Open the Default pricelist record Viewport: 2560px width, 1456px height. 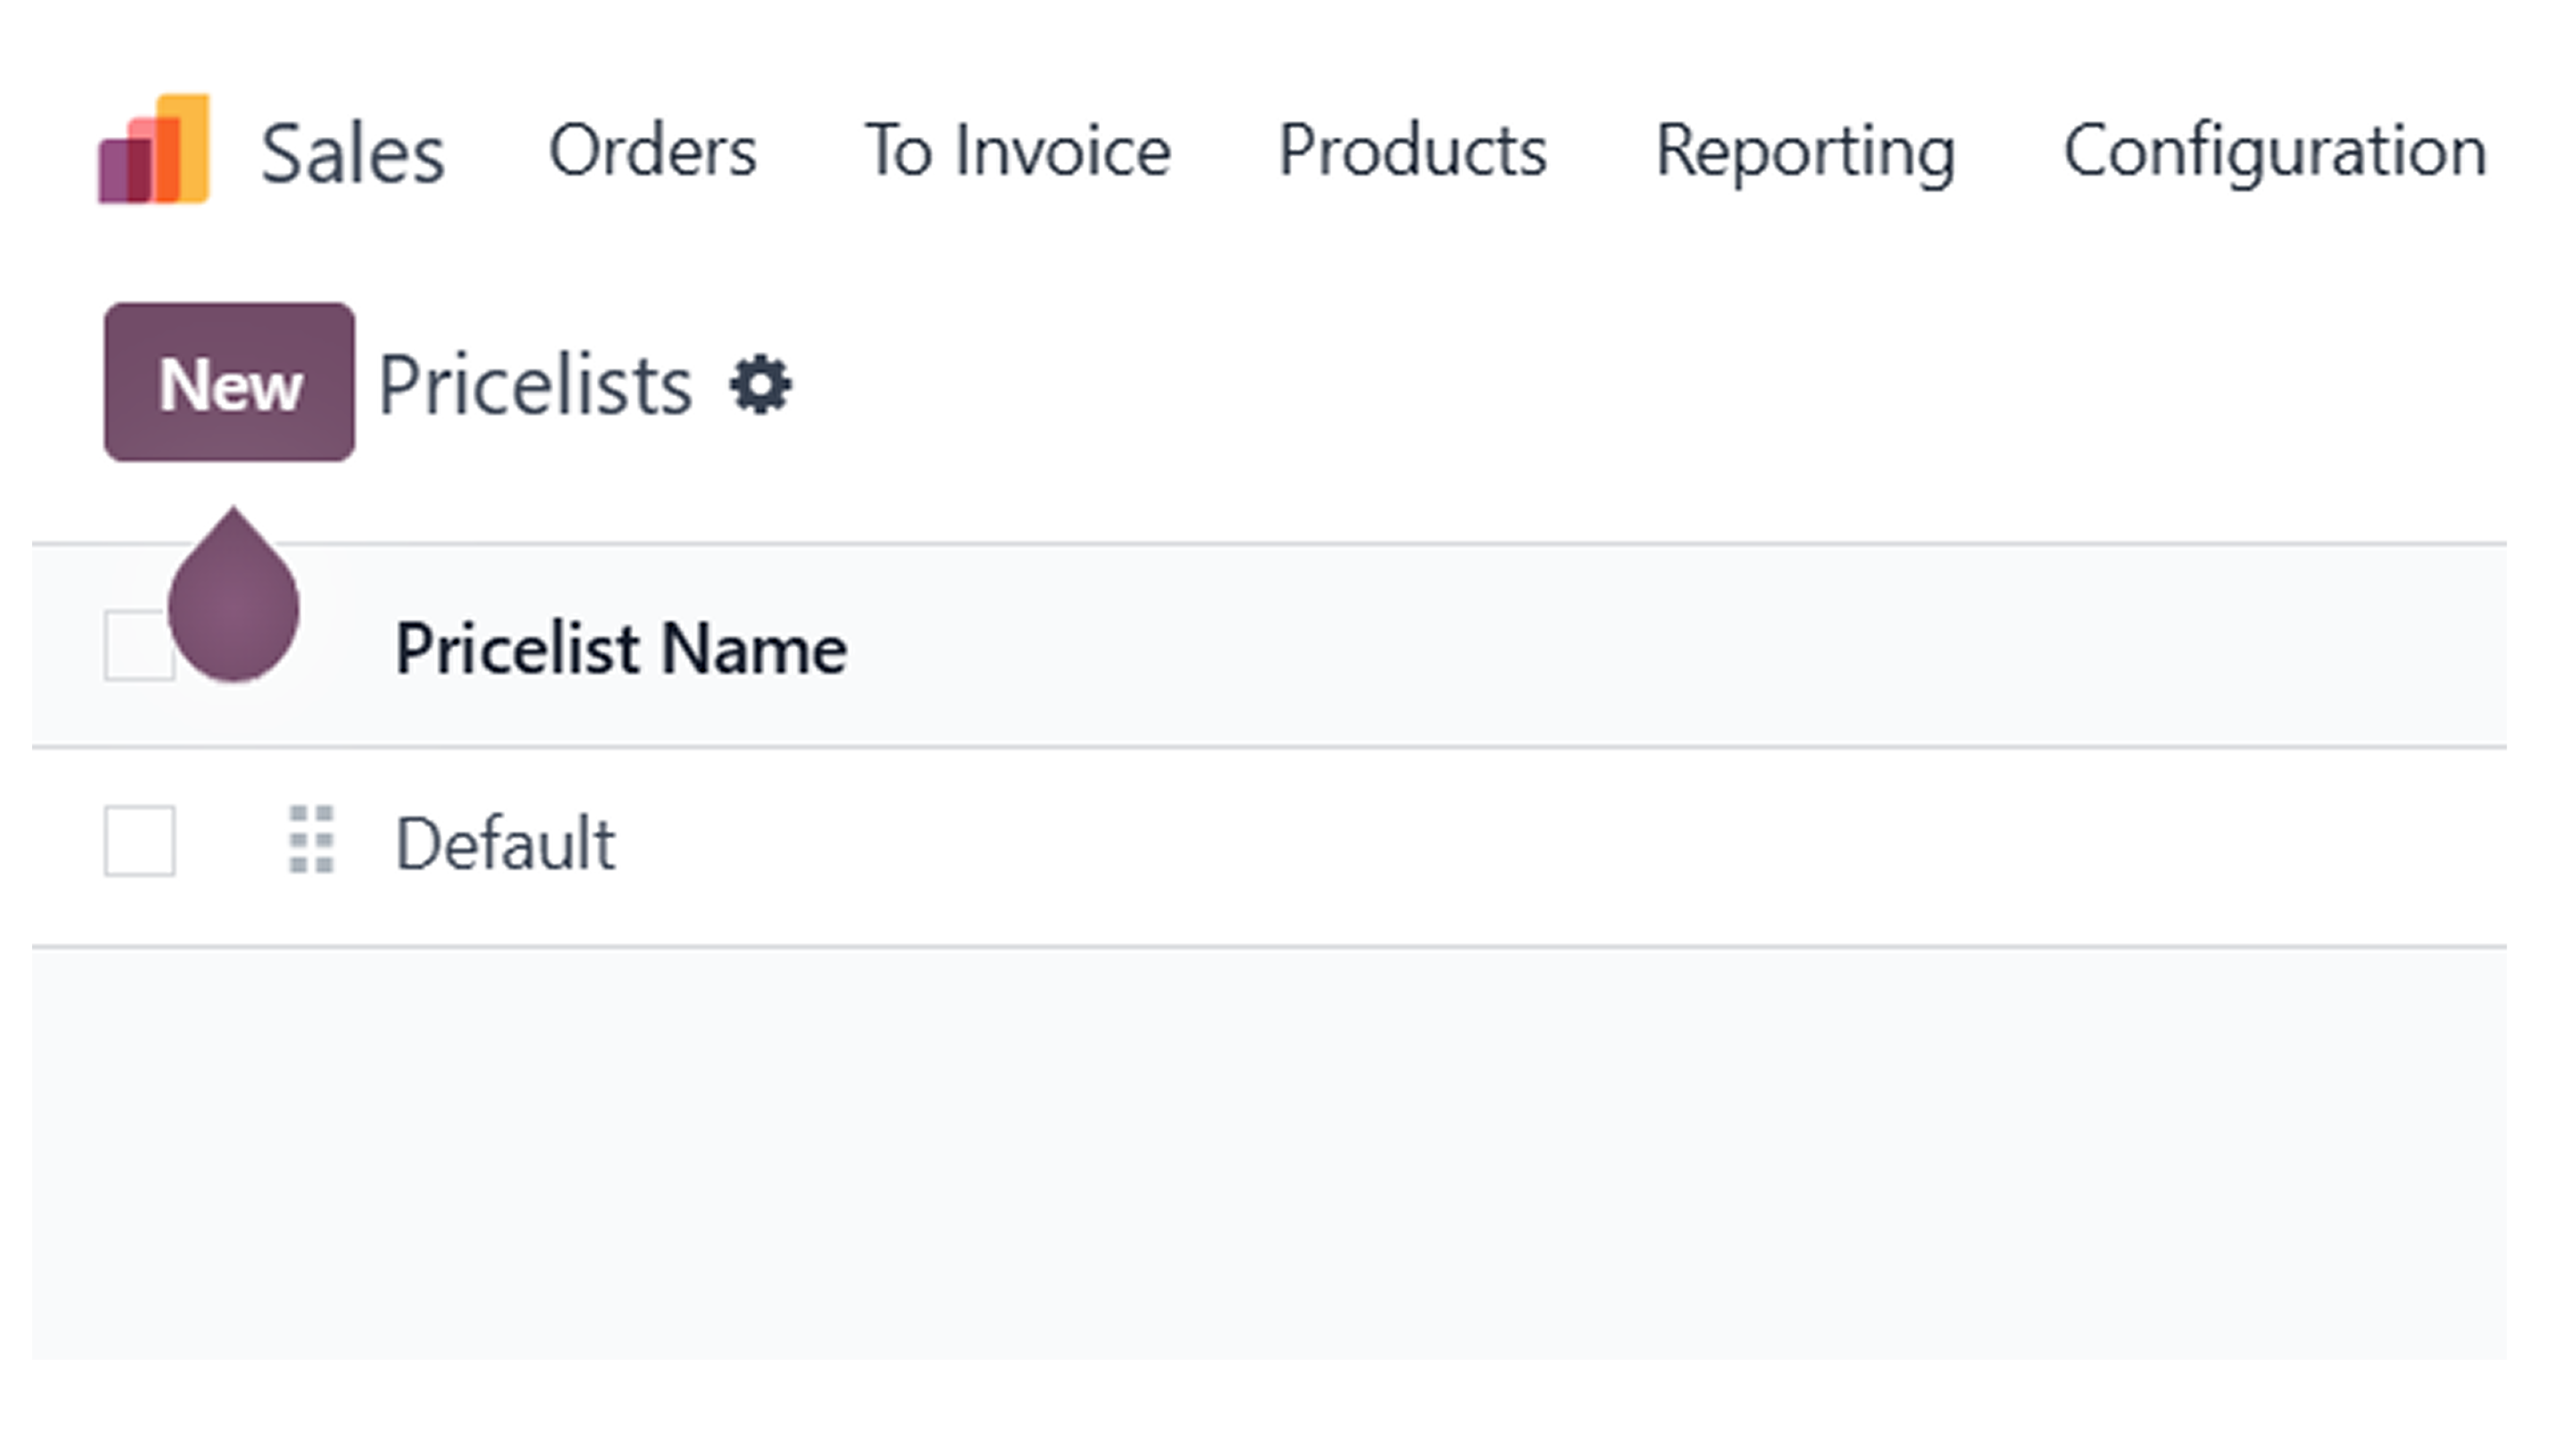[505, 843]
